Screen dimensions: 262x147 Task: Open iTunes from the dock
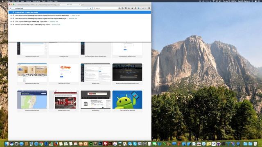pyautogui.click(x=115, y=144)
